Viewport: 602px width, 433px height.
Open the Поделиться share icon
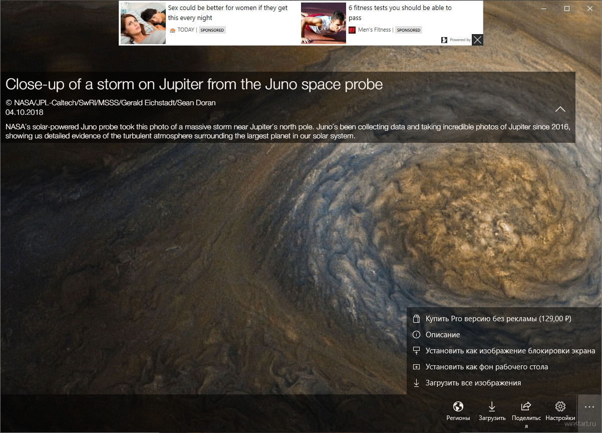[526, 413]
